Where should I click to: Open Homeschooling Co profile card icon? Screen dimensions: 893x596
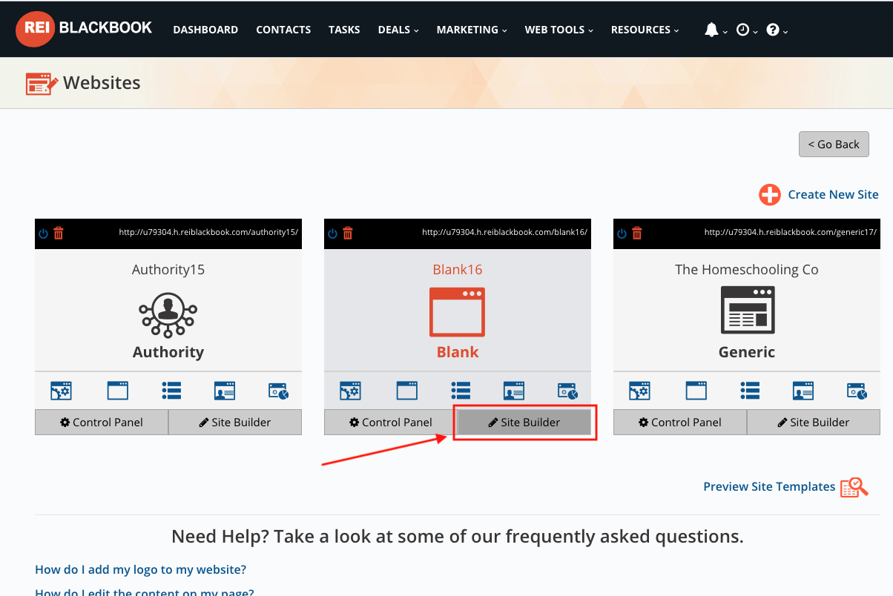[803, 391]
